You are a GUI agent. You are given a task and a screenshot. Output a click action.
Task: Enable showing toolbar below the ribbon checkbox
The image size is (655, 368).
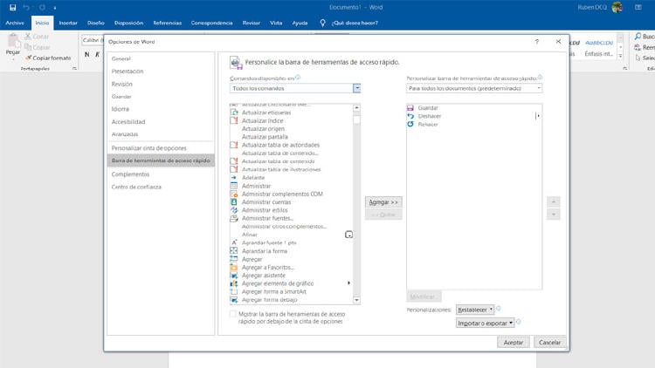point(232,313)
